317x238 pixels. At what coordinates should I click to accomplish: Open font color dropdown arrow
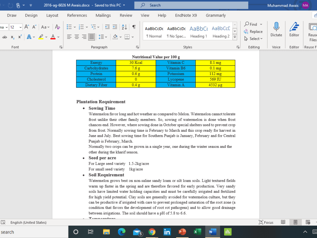58,37
